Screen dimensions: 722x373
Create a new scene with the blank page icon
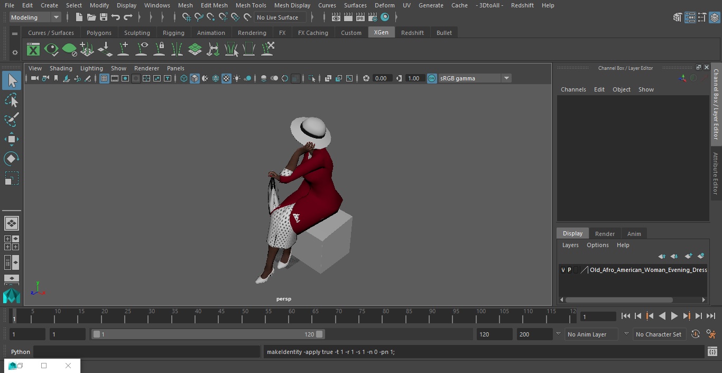pyautogui.click(x=79, y=17)
